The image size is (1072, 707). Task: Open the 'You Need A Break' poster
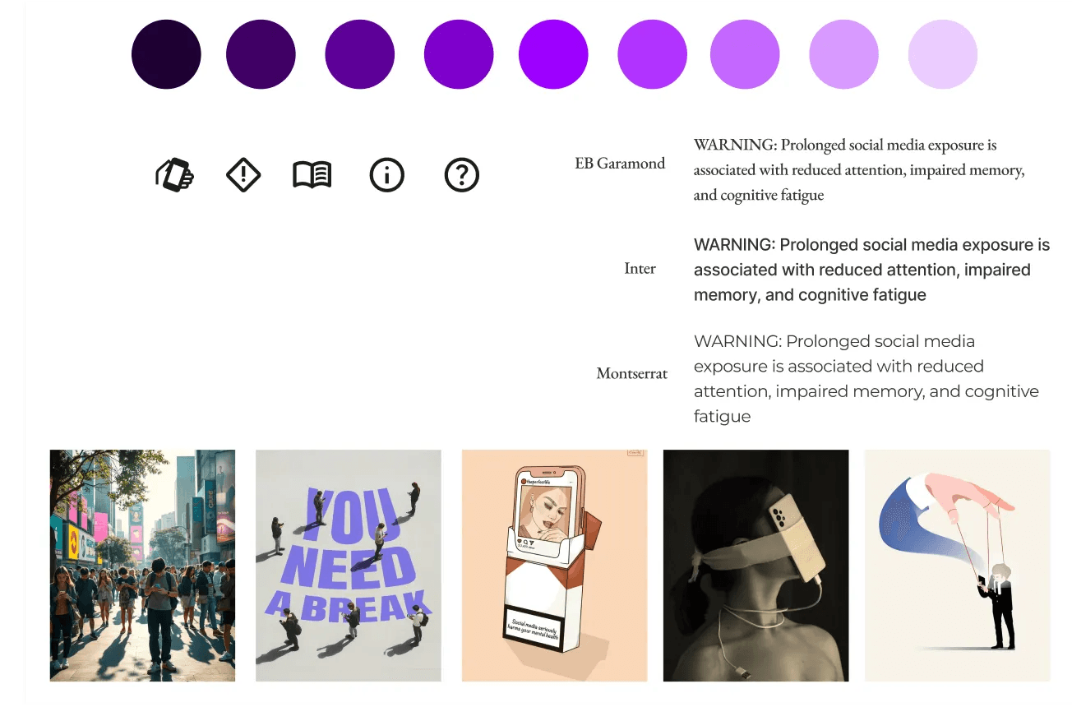coord(349,566)
